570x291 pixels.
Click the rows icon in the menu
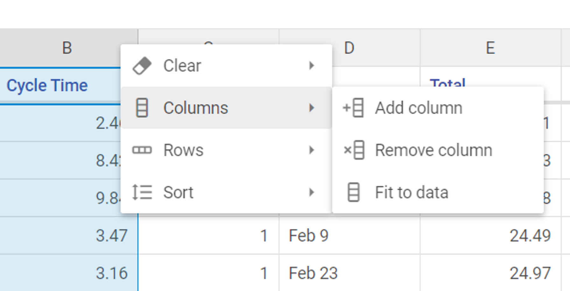pyautogui.click(x=142, y=150)
